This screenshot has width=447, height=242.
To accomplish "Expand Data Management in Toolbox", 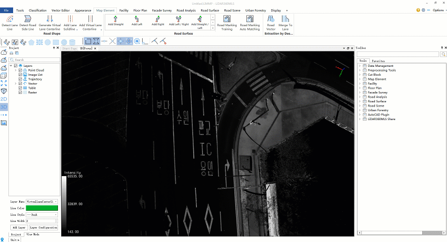I will [360, 66].
